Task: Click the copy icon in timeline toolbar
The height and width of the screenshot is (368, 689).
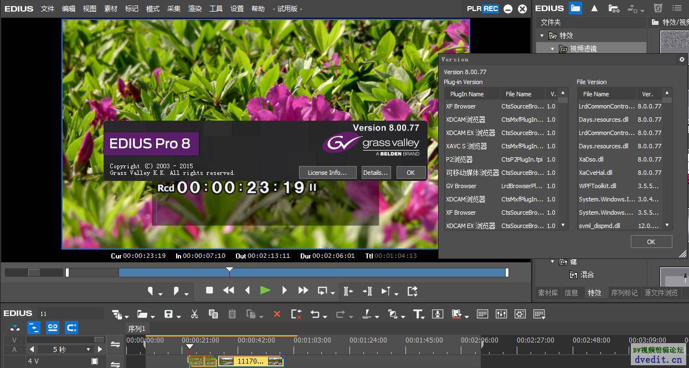Action: [213, 314]
